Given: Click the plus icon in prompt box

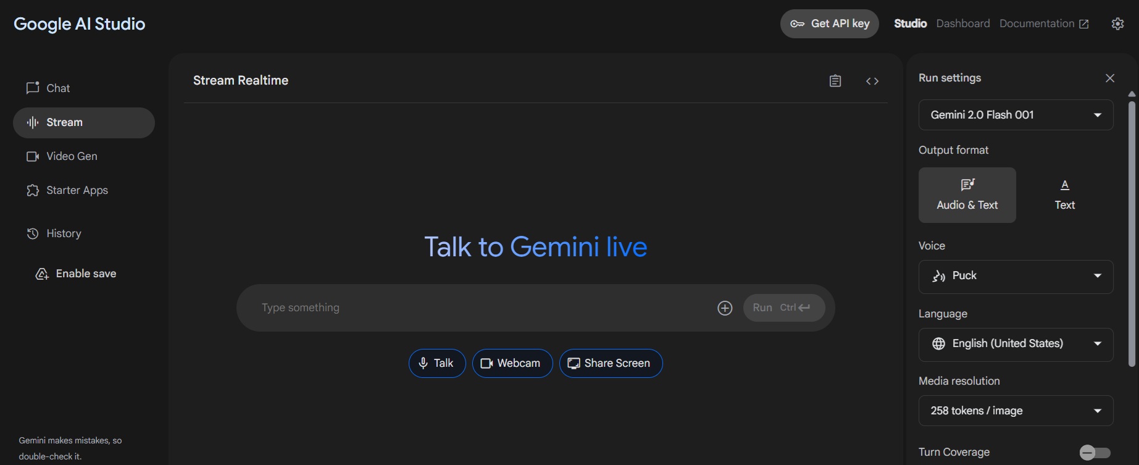Looking at the screenshot, I should [x=725, y=308].
